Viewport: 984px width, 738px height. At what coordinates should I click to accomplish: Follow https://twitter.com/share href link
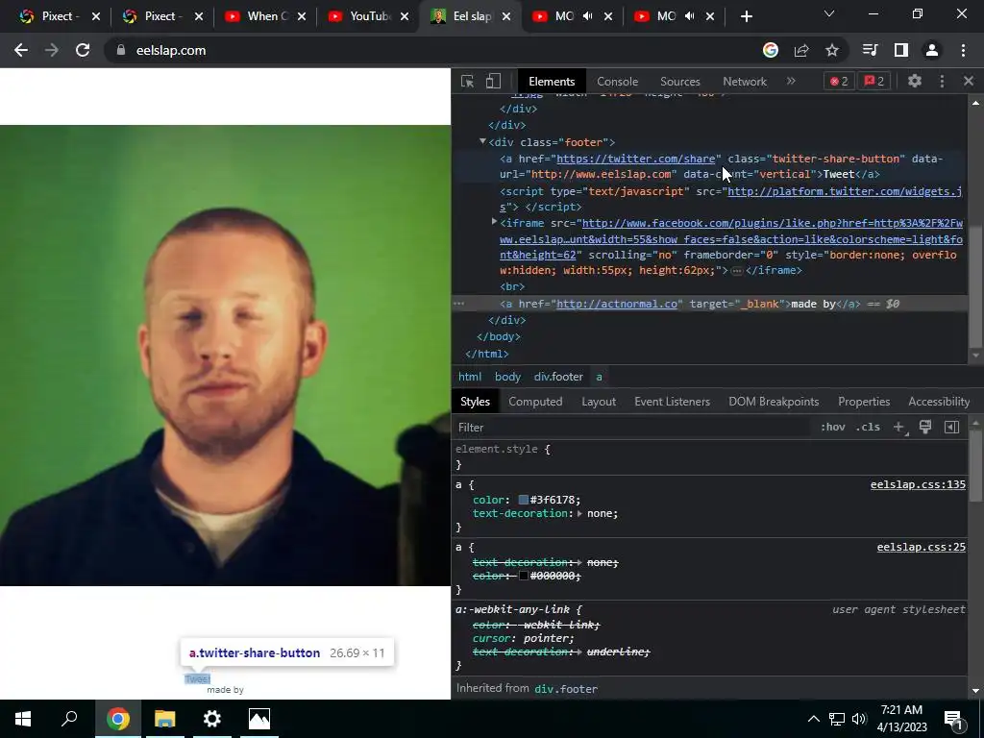[x=635, y=159]
